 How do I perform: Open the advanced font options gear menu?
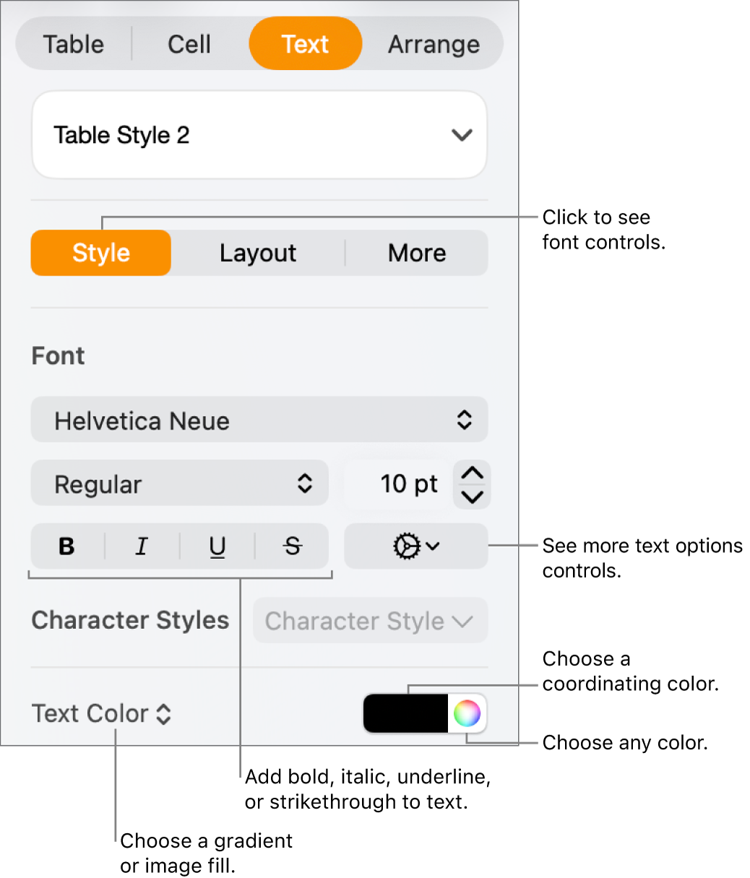[415, 547]
